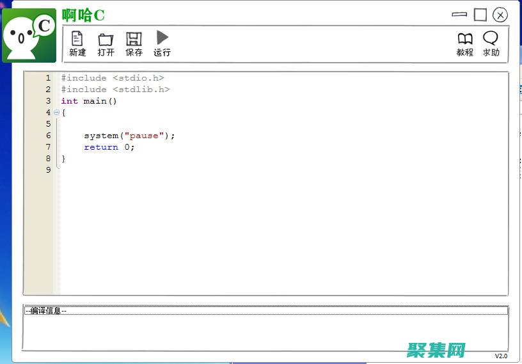Select line number 2 in gutter

(x=48, y=90)
